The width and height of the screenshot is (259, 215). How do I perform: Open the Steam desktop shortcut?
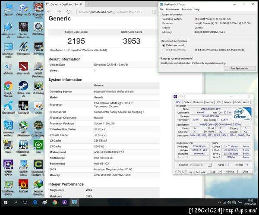23,89
